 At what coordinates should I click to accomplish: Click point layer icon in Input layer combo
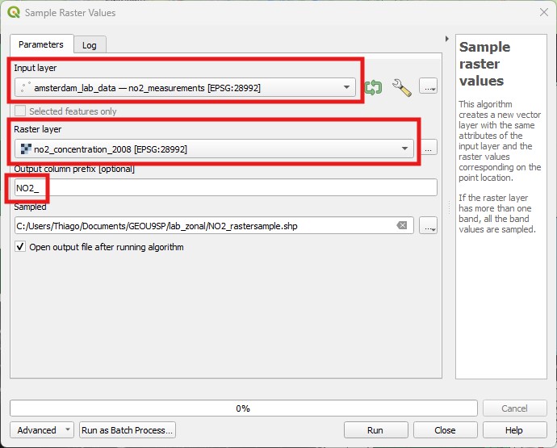(x=25, y=88)
